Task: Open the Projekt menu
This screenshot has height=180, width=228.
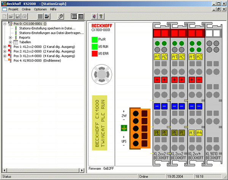Action: [14, 9]
